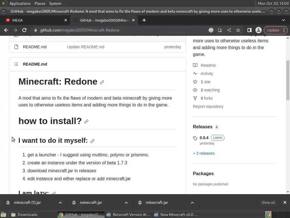Open the 0.0.4 latest release
The height and width of the screenshot is (218, 290).
[x=204, y=138]
